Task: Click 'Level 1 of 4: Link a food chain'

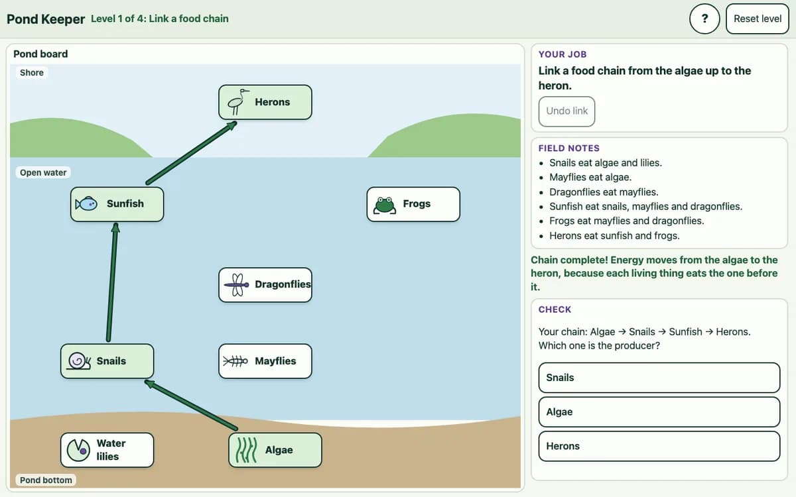Action: [160, 19]
